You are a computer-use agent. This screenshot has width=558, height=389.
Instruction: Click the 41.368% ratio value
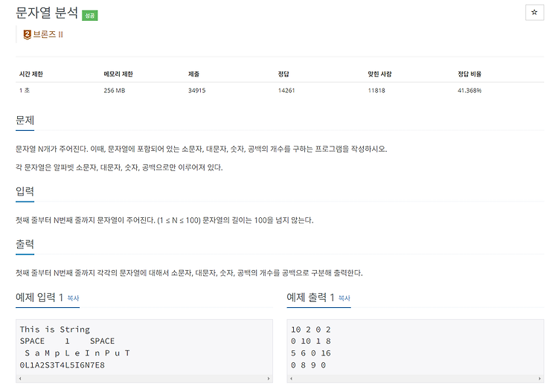tap(469, 91)
